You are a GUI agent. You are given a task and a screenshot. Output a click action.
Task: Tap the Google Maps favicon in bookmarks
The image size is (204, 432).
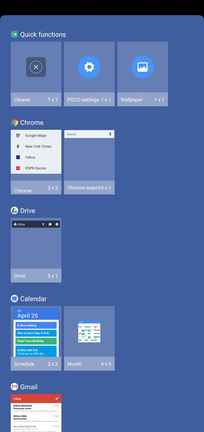click(18, 135)
